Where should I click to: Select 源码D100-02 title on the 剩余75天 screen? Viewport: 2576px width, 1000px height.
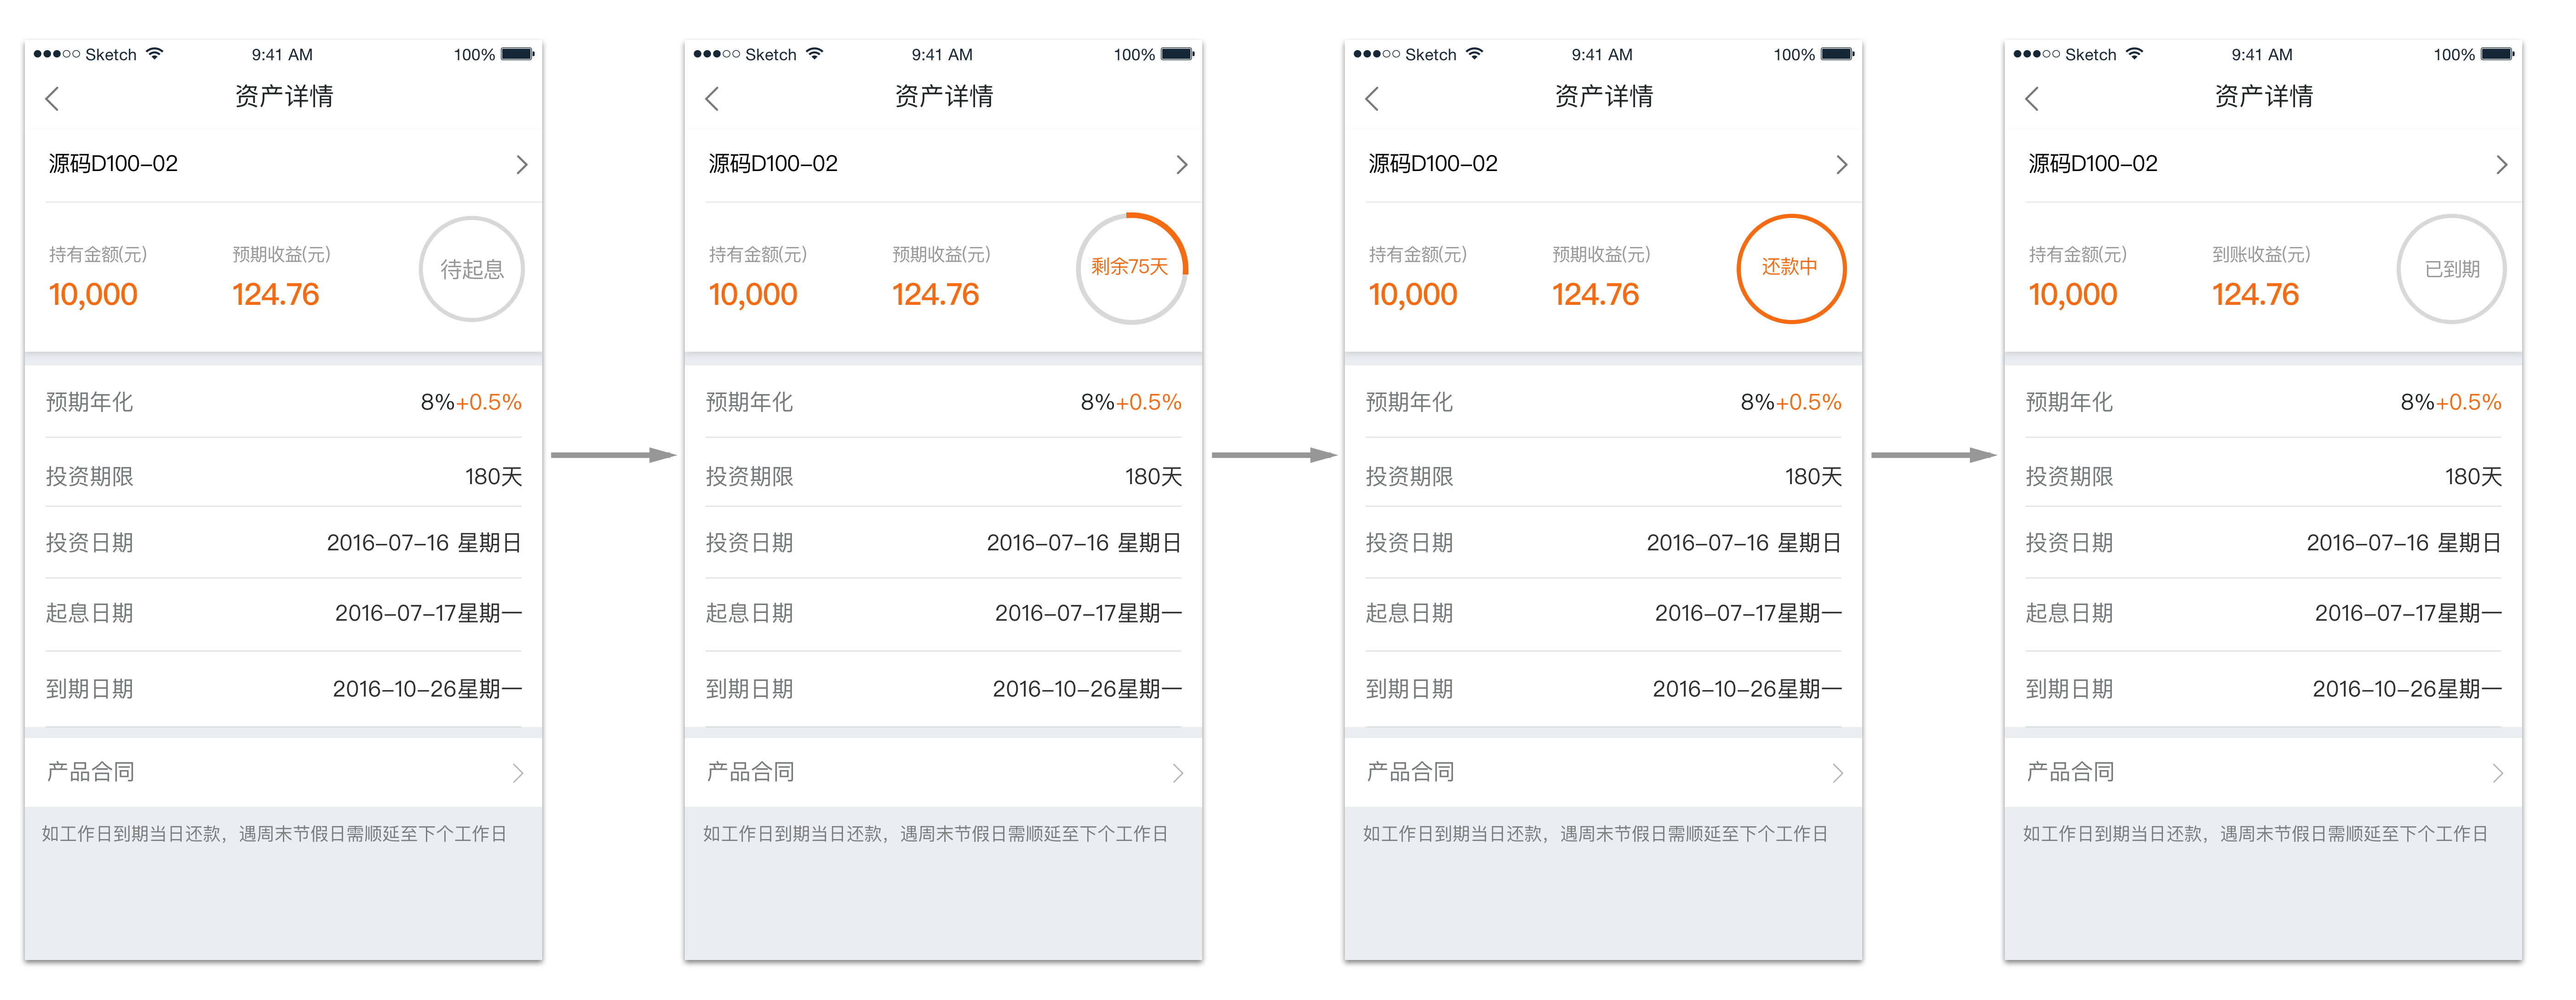[x=773, y=164]
